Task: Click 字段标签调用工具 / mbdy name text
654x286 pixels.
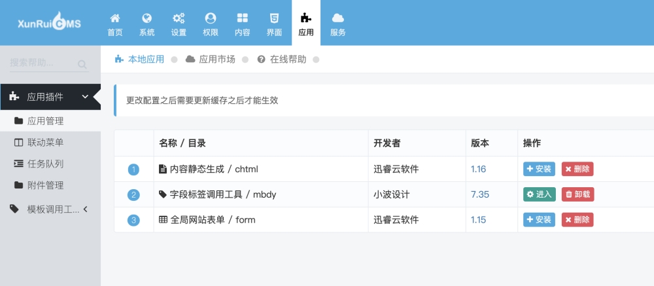Action: pos(223,194)
